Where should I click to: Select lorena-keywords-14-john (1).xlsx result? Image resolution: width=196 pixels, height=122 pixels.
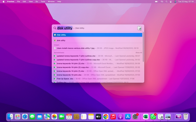[98, 71]
